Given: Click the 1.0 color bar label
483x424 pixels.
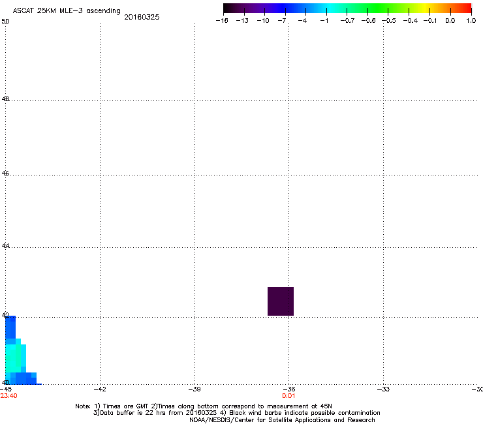Looking at the screenshot, I should pyautogui.click(x=471, y=21).
